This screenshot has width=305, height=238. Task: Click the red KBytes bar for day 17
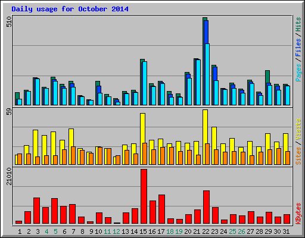click(x=161, y=209)
